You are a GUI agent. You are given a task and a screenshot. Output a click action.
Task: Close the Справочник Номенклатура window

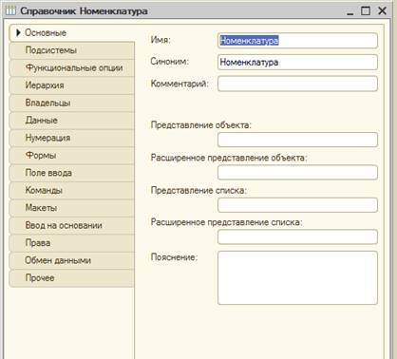tap(382, 10)
